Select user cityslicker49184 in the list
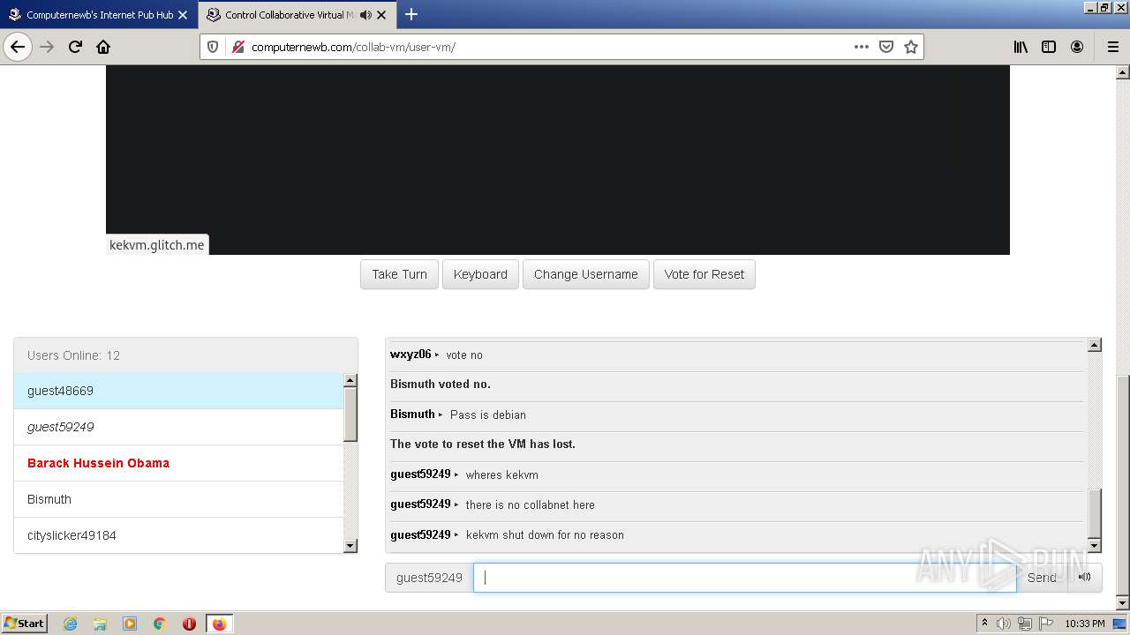1130x635 pixels. coord(178,535)
